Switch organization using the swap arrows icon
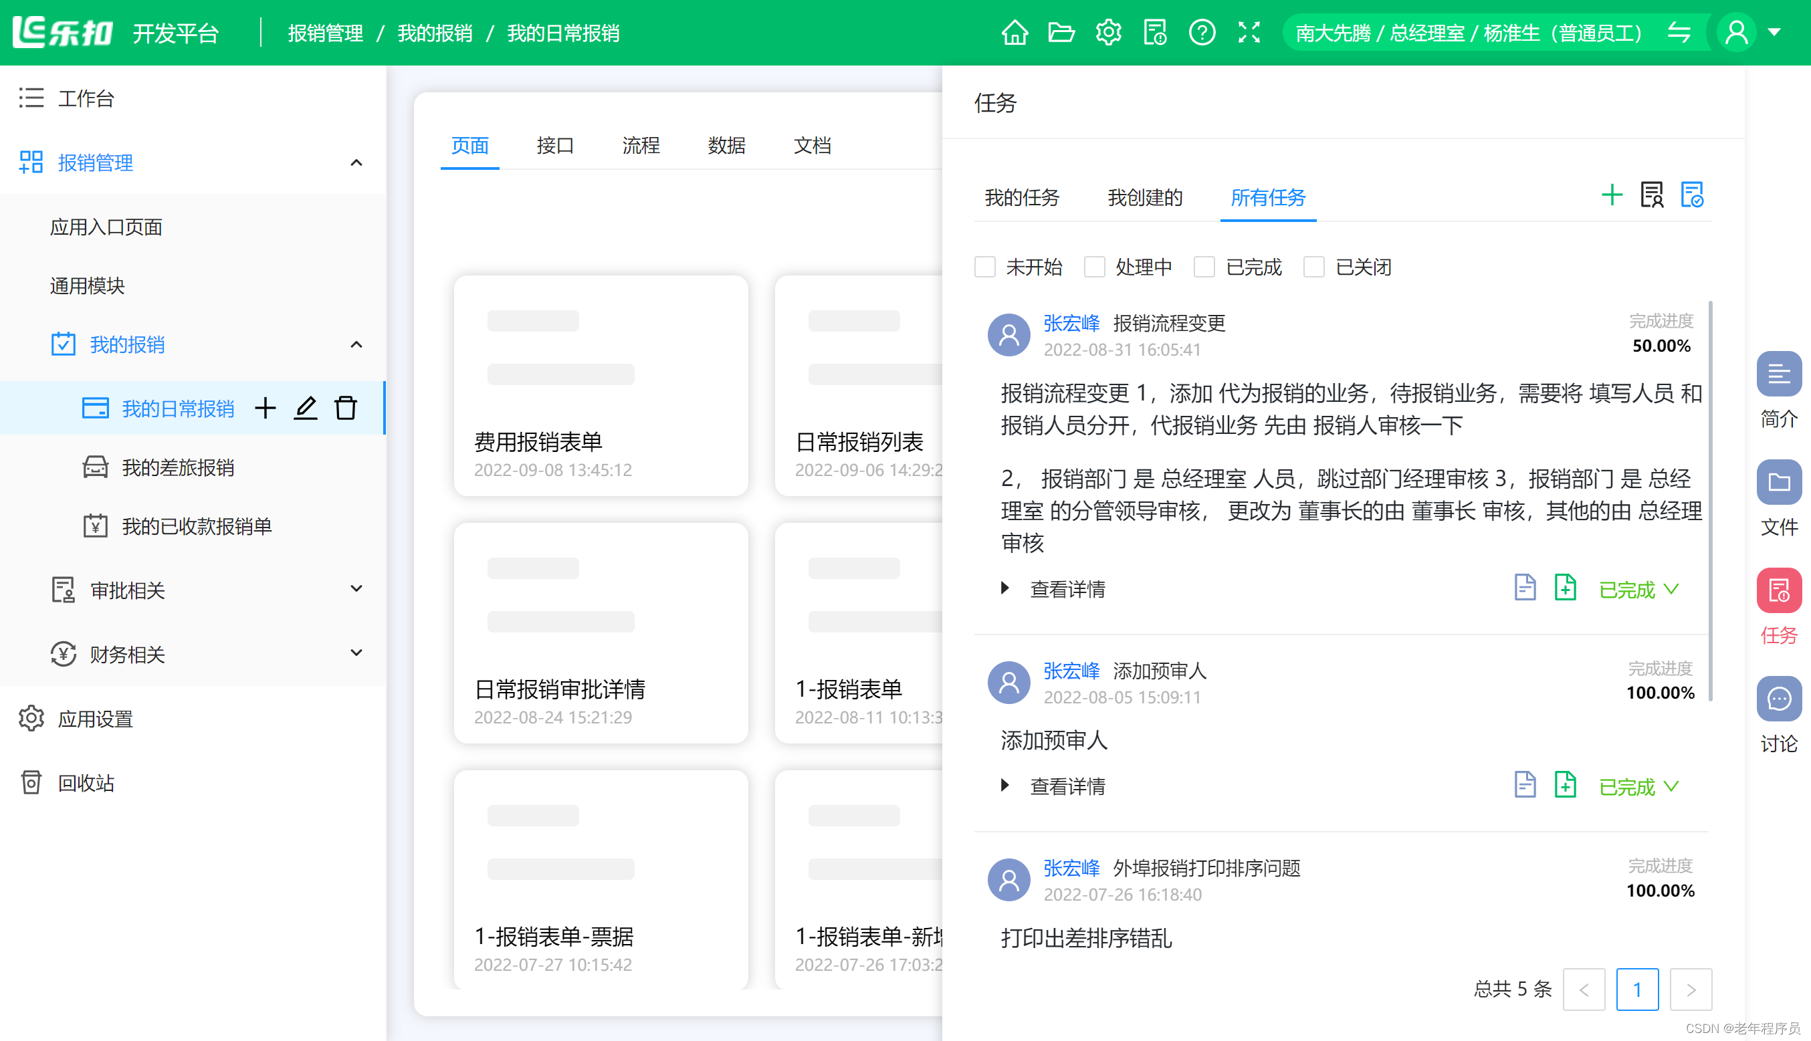Image resolution: width=1811 pixels, height=1041 pixels. 1679,33
